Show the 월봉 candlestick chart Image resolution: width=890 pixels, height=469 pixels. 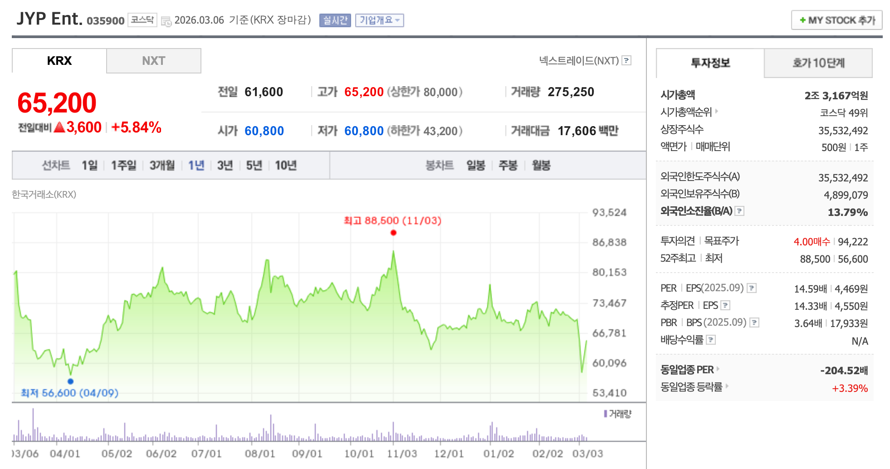pos(541,166)
